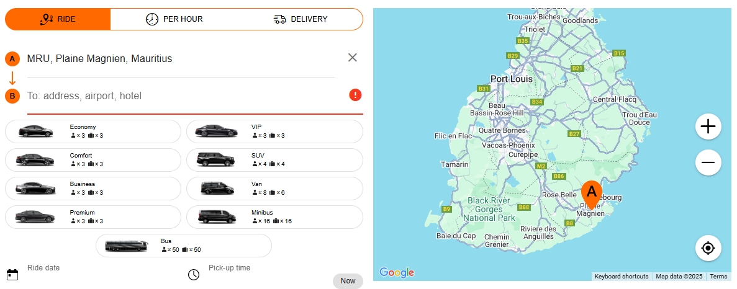Zoom in on the map
Image resolution: width=737 pixels, height=289 pixels.
(708, 127)
